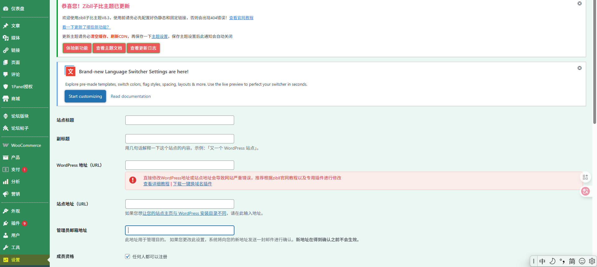
Task: Click the 查看更新日志 button
Action: 143,48
